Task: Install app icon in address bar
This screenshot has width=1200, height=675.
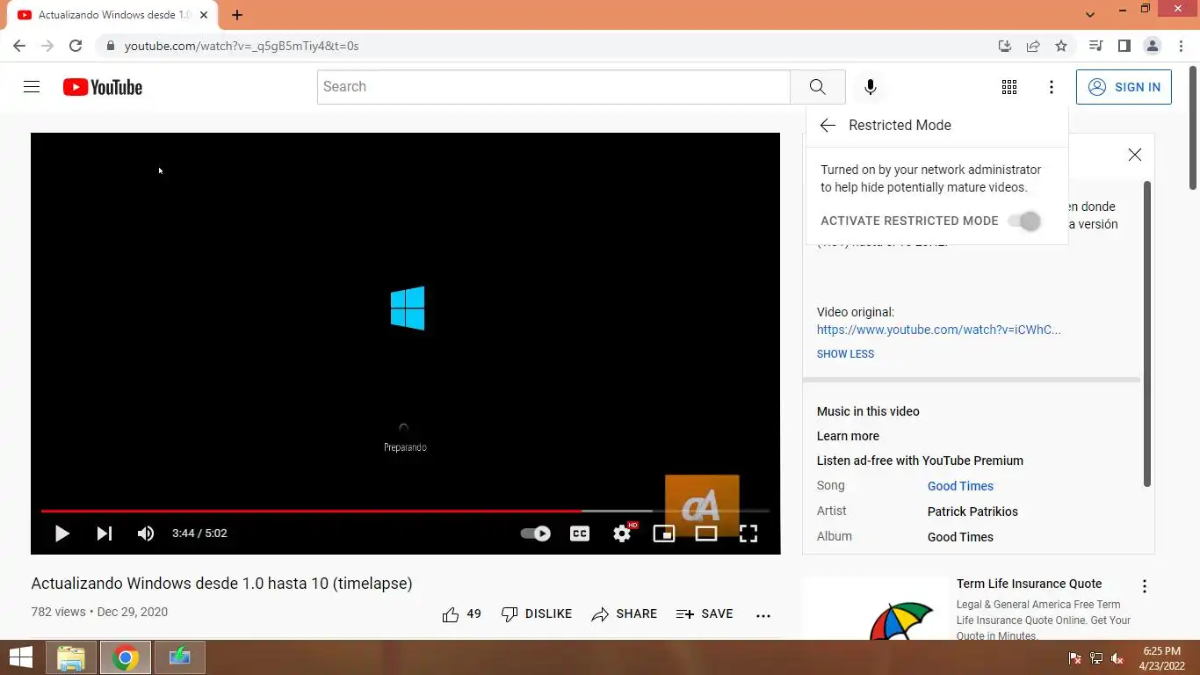Action: (x=1005, y=46)
